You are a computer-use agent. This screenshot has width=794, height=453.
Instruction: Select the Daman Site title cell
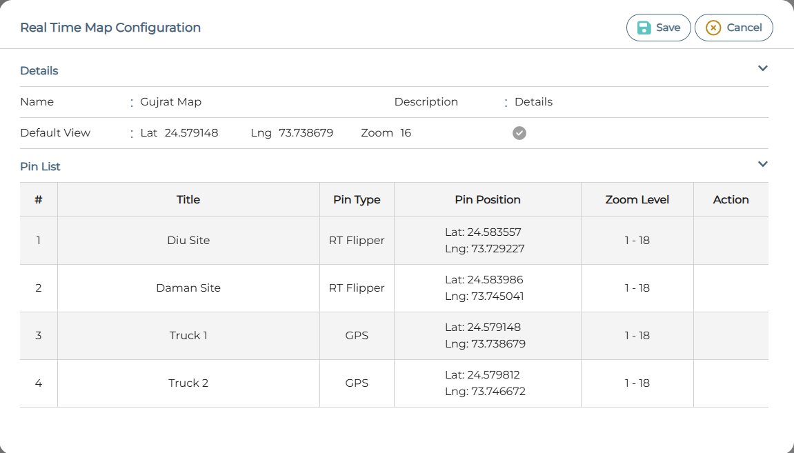coord(188,288)
